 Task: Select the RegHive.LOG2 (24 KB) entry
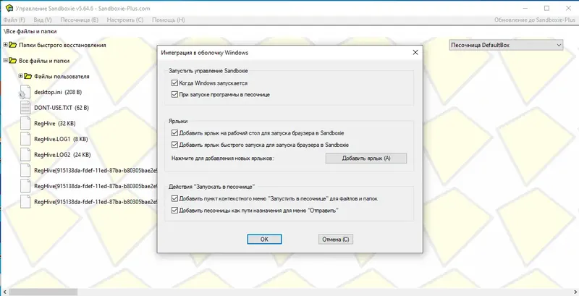click(x=62, y=155)
